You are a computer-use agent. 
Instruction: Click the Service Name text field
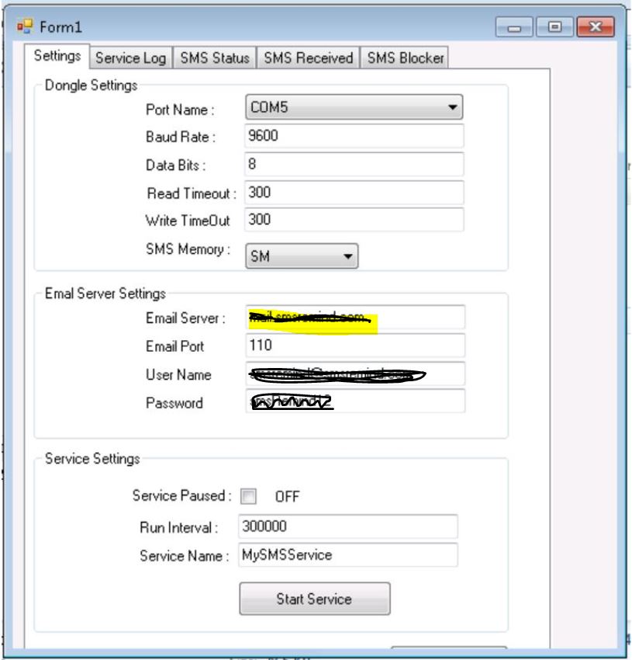click(348, 555)
